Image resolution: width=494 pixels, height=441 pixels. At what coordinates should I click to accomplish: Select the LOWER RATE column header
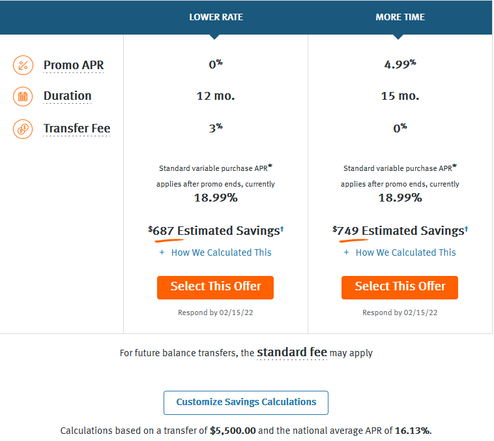click(216, 17)
